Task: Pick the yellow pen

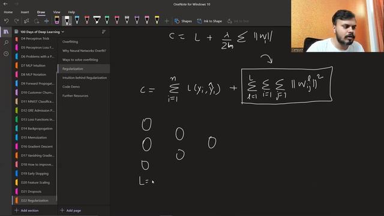Action: click(157, 20)
